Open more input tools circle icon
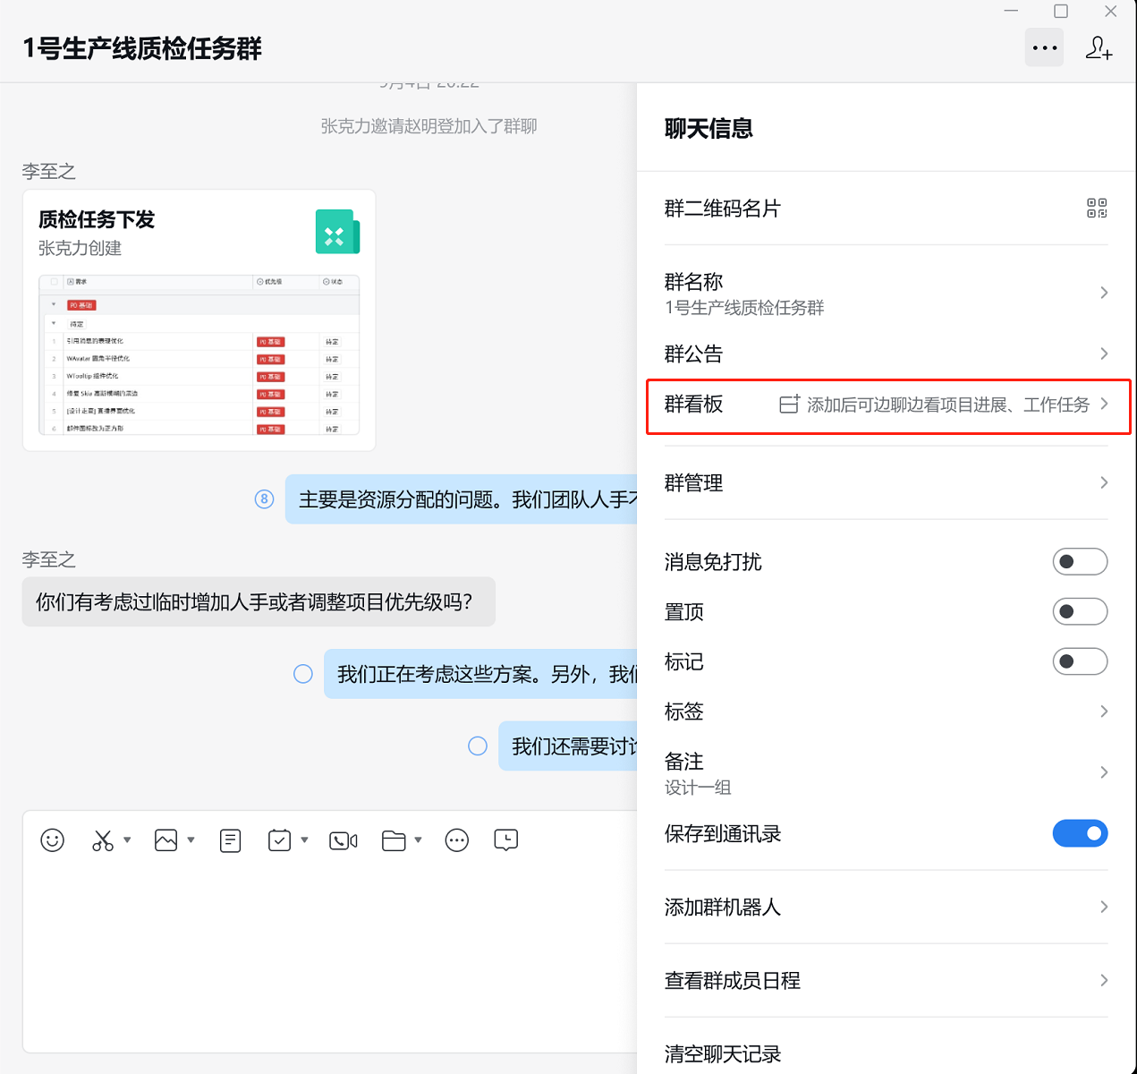The width and height of the screenshot is (1137, 1074). [457, 840]
